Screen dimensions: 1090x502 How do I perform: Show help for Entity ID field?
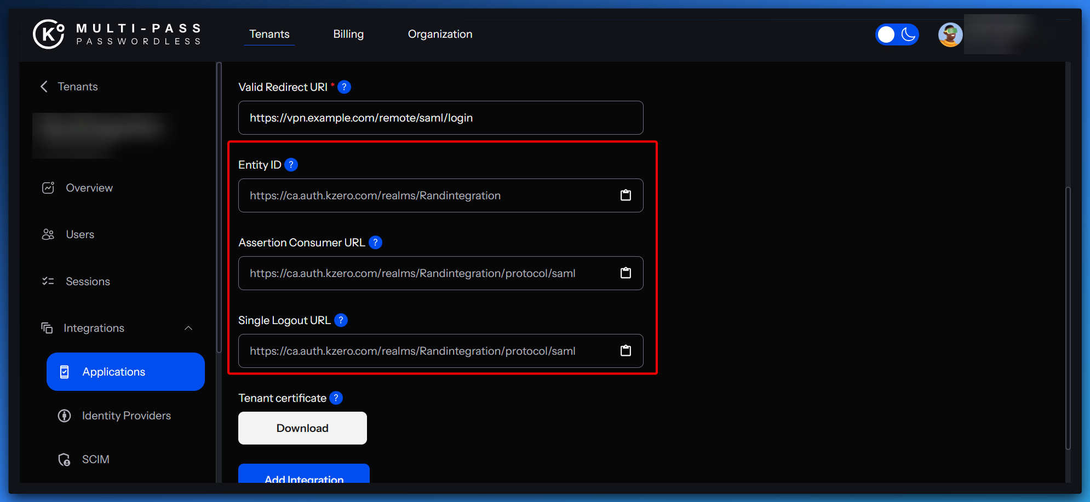pyautogui.click(x=291, y=165)
